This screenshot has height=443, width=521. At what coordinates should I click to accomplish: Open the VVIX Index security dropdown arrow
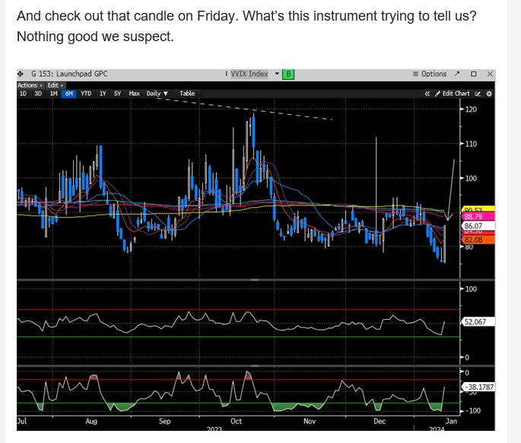tap(277, 74)
